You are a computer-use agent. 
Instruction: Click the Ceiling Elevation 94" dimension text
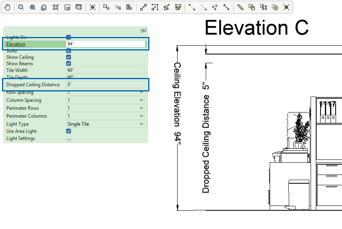[x=177, y=103]
